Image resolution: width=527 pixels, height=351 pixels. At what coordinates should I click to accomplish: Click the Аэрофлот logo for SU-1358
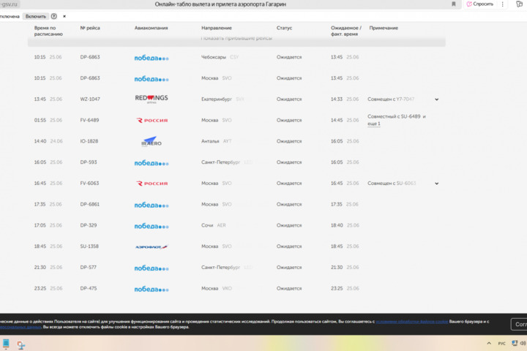coord(152,247)
